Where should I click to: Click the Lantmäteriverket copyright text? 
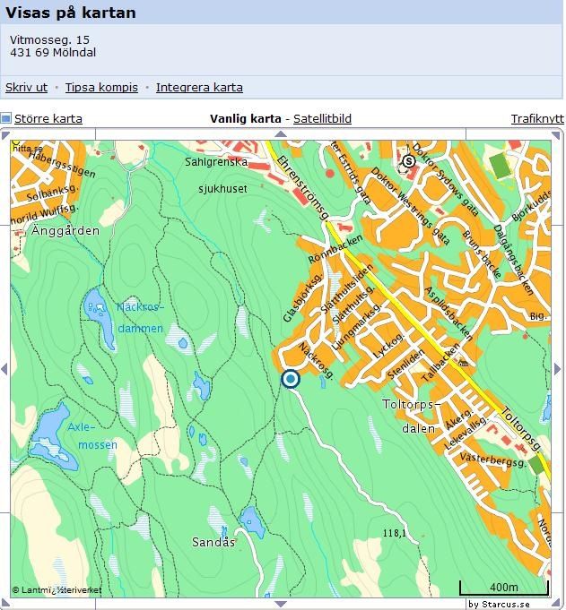click(x=57, y=589)
